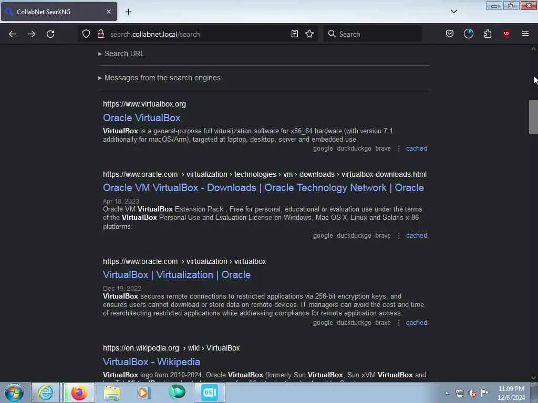Open Pocket save icon
538x403 pixels.
click(x=450, y=34)
